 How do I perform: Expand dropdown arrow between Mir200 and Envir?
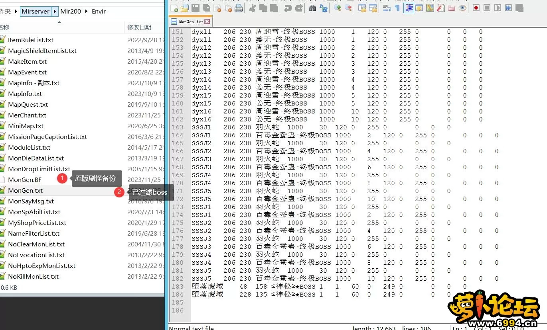pyautogui.click(x=85, y=11)
